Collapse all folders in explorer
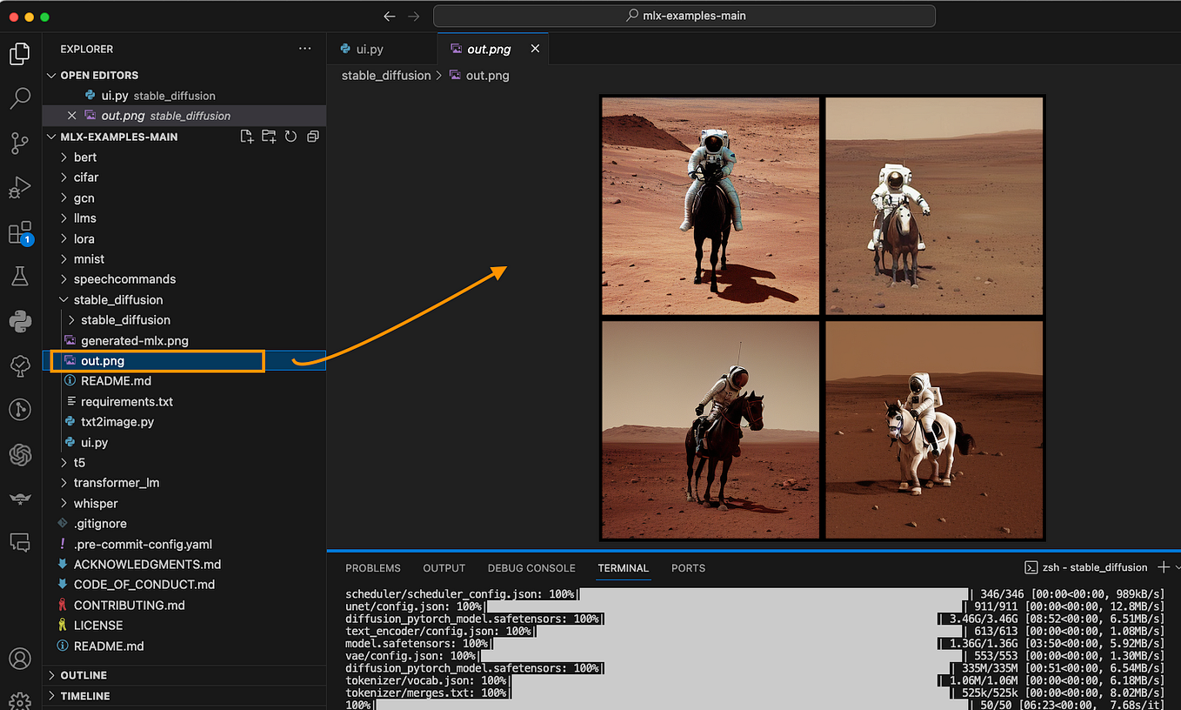This screenshot has width=1181, height=710. [312, 137]
